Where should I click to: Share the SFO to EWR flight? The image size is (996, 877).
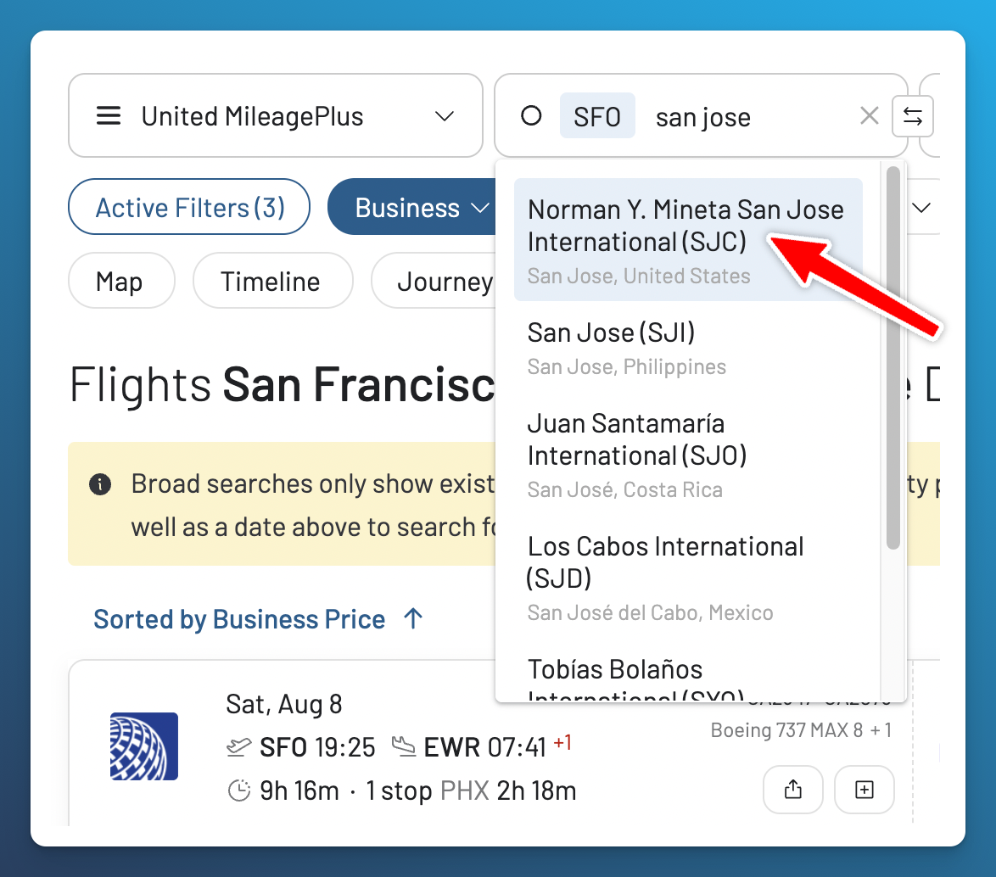coord(792,790)
